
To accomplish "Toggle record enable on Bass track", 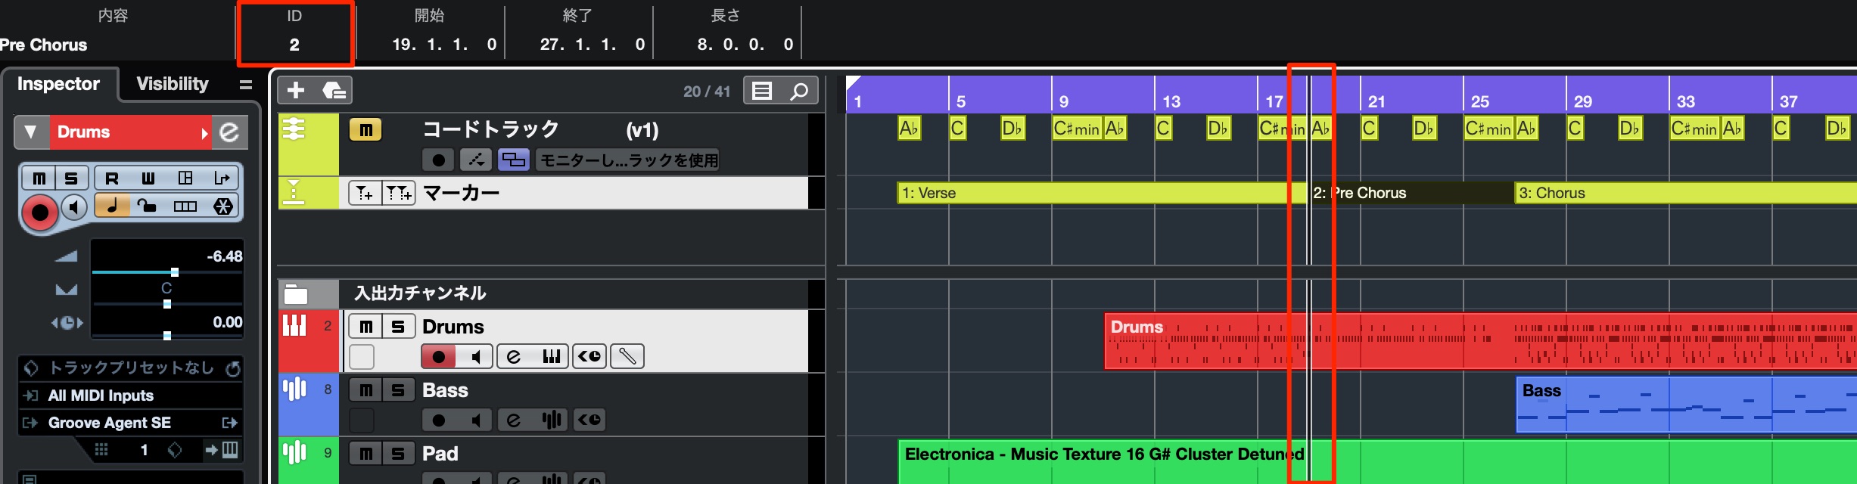I will click(x=438, y=420).
